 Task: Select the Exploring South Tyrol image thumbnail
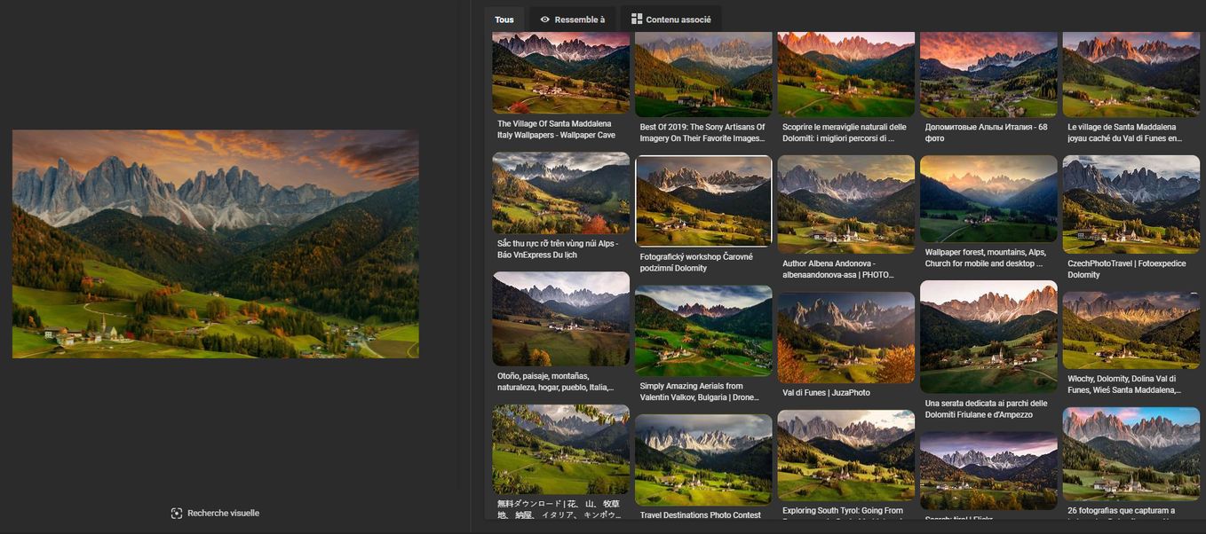click(845, 454)
